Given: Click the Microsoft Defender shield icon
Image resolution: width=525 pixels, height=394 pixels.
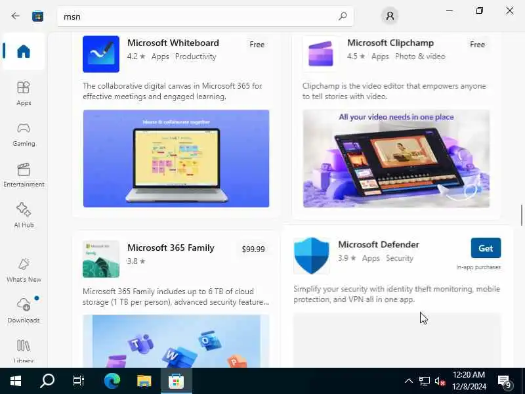Looking at the screenshot, I should pos(311,255).
